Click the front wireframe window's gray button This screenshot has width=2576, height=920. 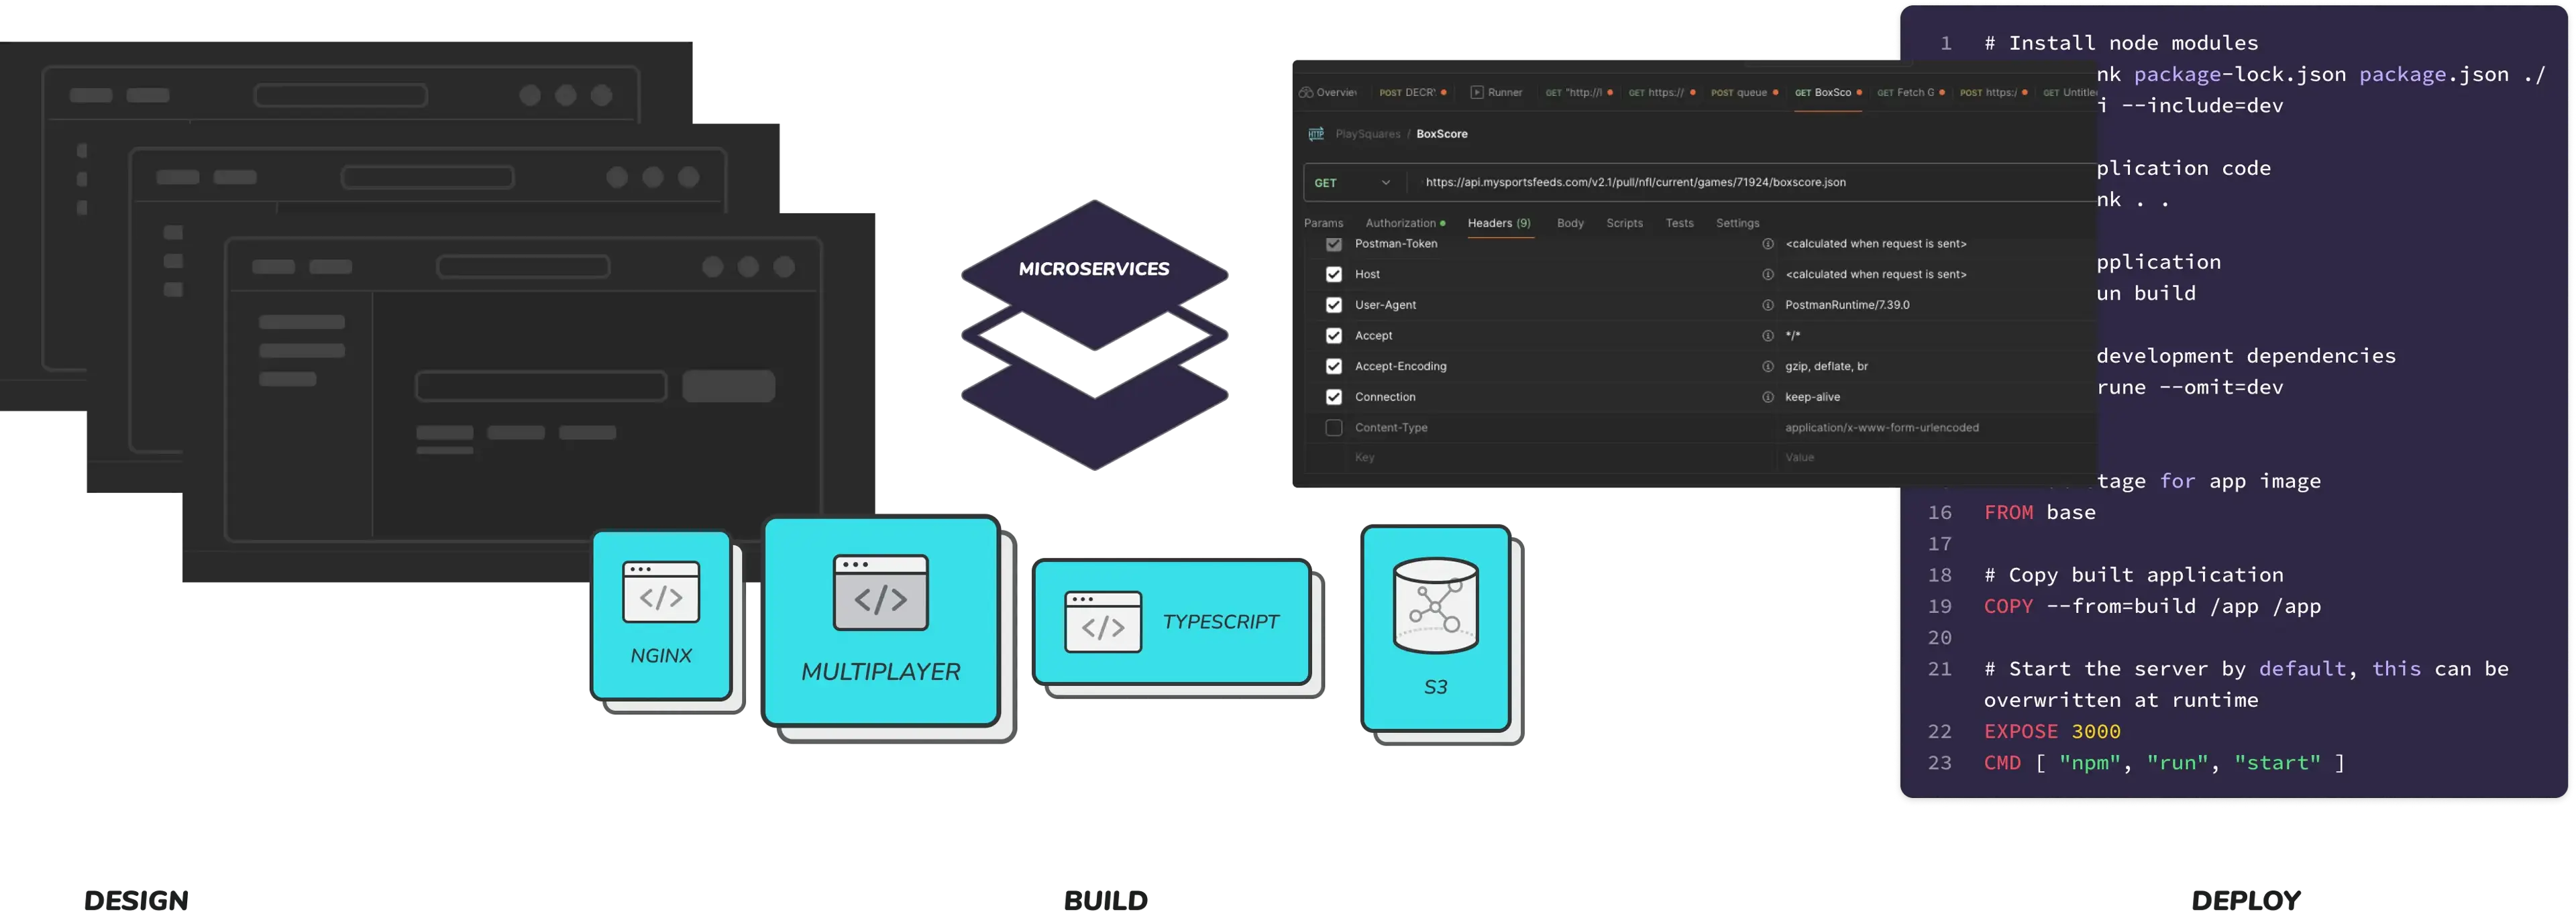728,386
